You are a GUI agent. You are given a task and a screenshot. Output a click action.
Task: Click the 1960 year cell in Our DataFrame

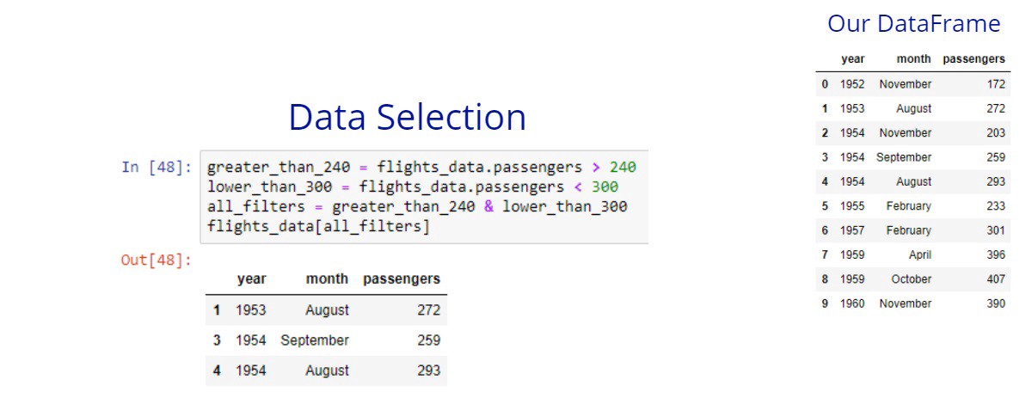(x=852, y=303)
